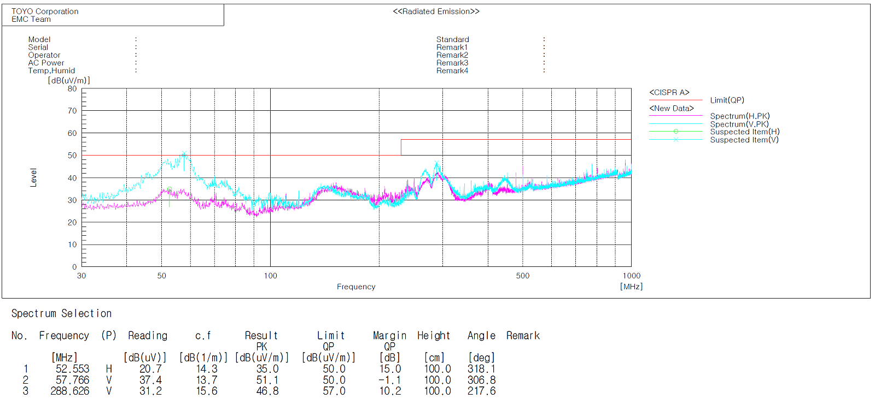Click angle value '318.1' in row 1
Screen dimensions: 875x405
(x=482, y=369)
